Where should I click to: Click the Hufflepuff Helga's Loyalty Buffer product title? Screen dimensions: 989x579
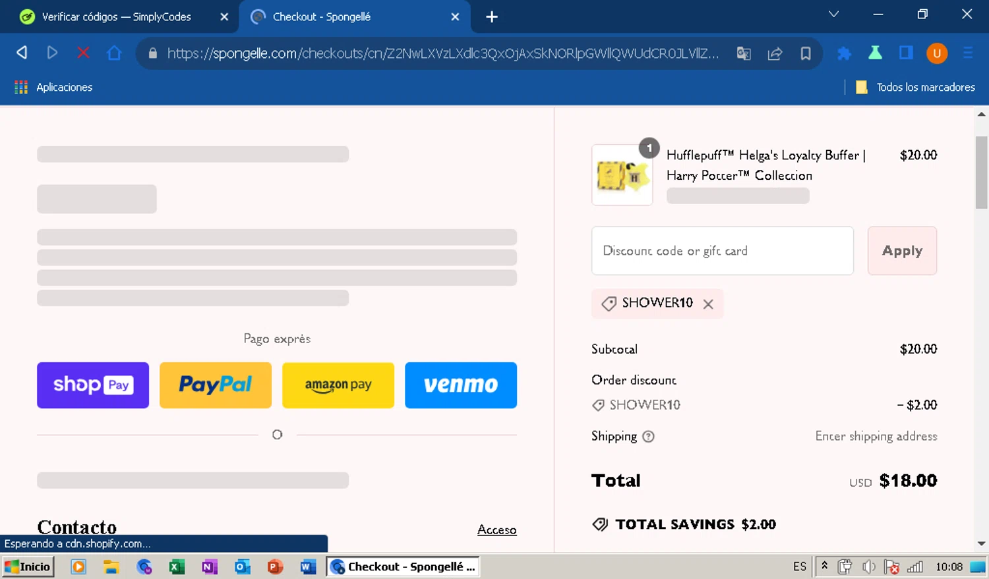tap(765, 165)
